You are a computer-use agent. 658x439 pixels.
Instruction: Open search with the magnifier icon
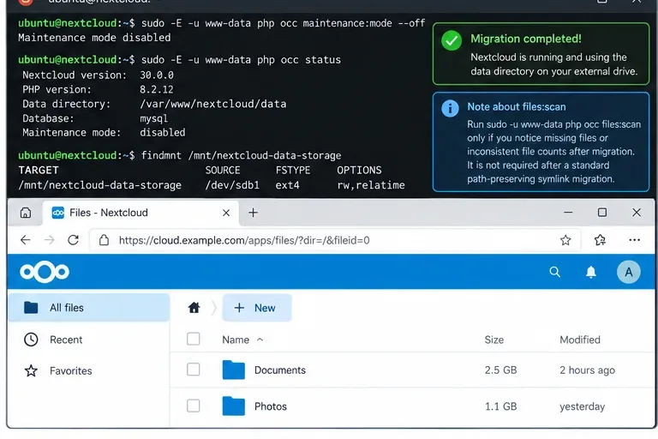tap(555, 272)
